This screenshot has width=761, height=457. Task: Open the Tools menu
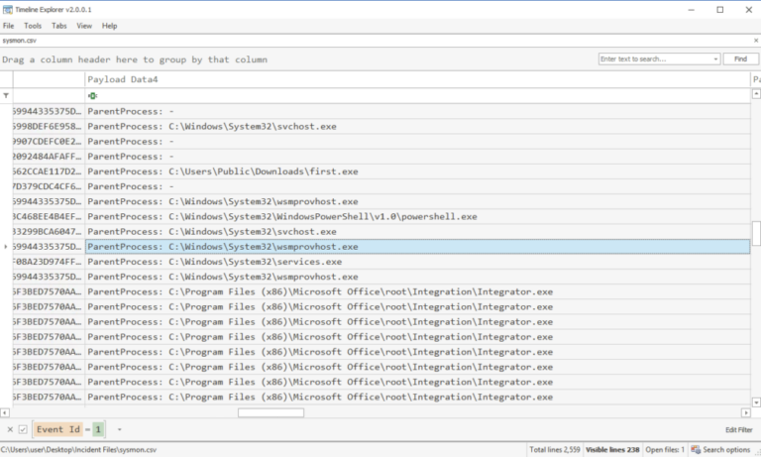[x=33, y=26]
